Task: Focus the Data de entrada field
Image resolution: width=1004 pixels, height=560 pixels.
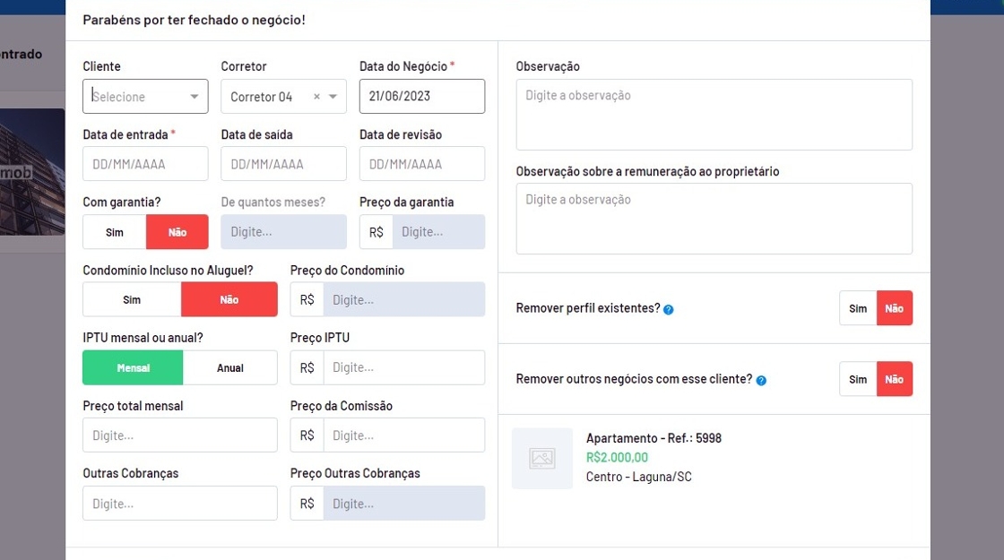Action: (145, 164)
